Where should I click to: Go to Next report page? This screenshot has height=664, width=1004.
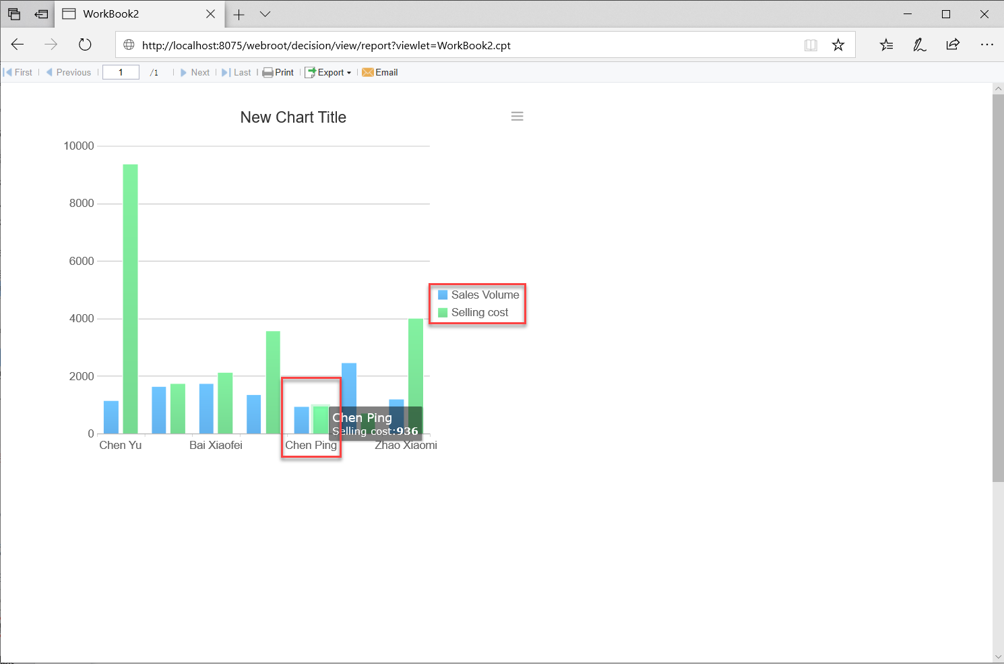click(x=195, y=72)
